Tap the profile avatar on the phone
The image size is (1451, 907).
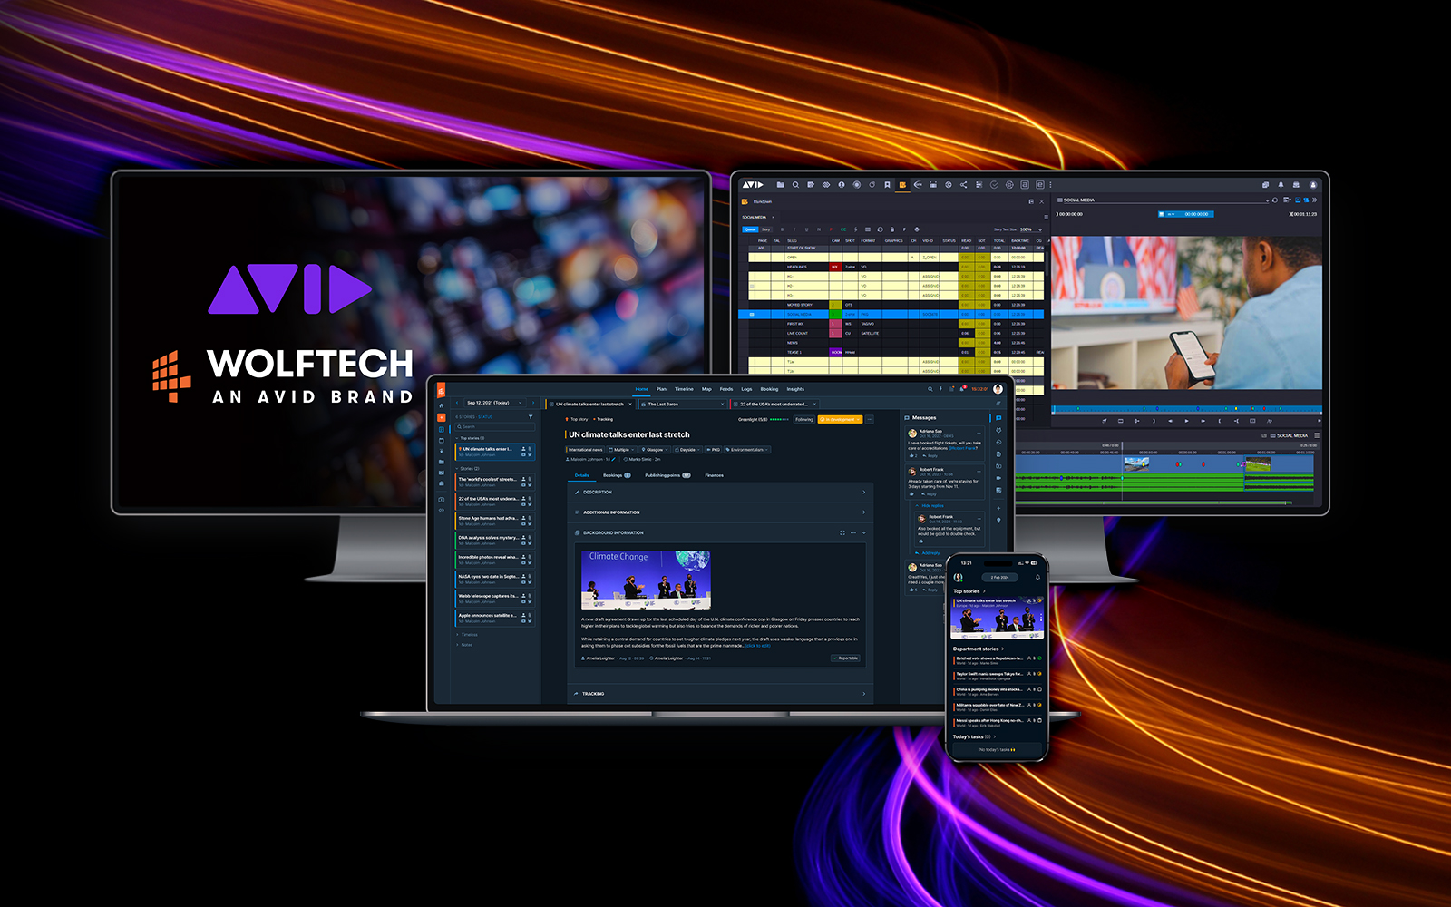tap(958, 577)
